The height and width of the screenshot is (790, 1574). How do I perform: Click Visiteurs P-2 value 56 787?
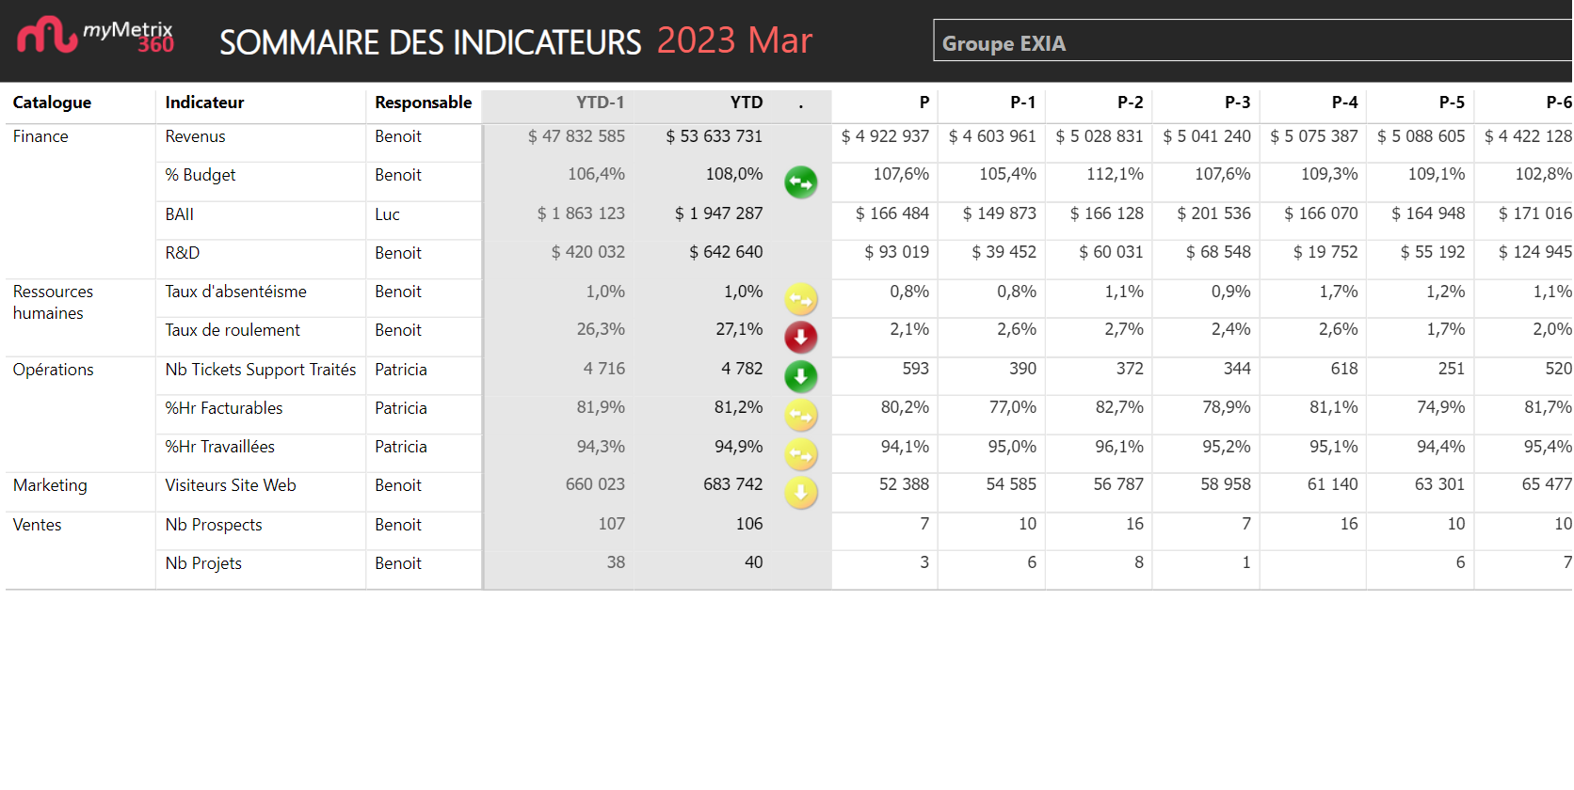1118,484
